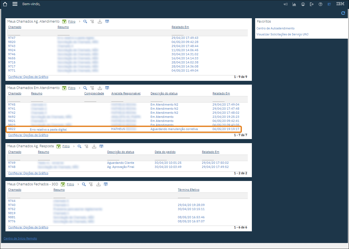This screenshot has height=249, width=349.
Task: Open Centro de Autoatendimento favorite
Action: click(x=275, y=28)
